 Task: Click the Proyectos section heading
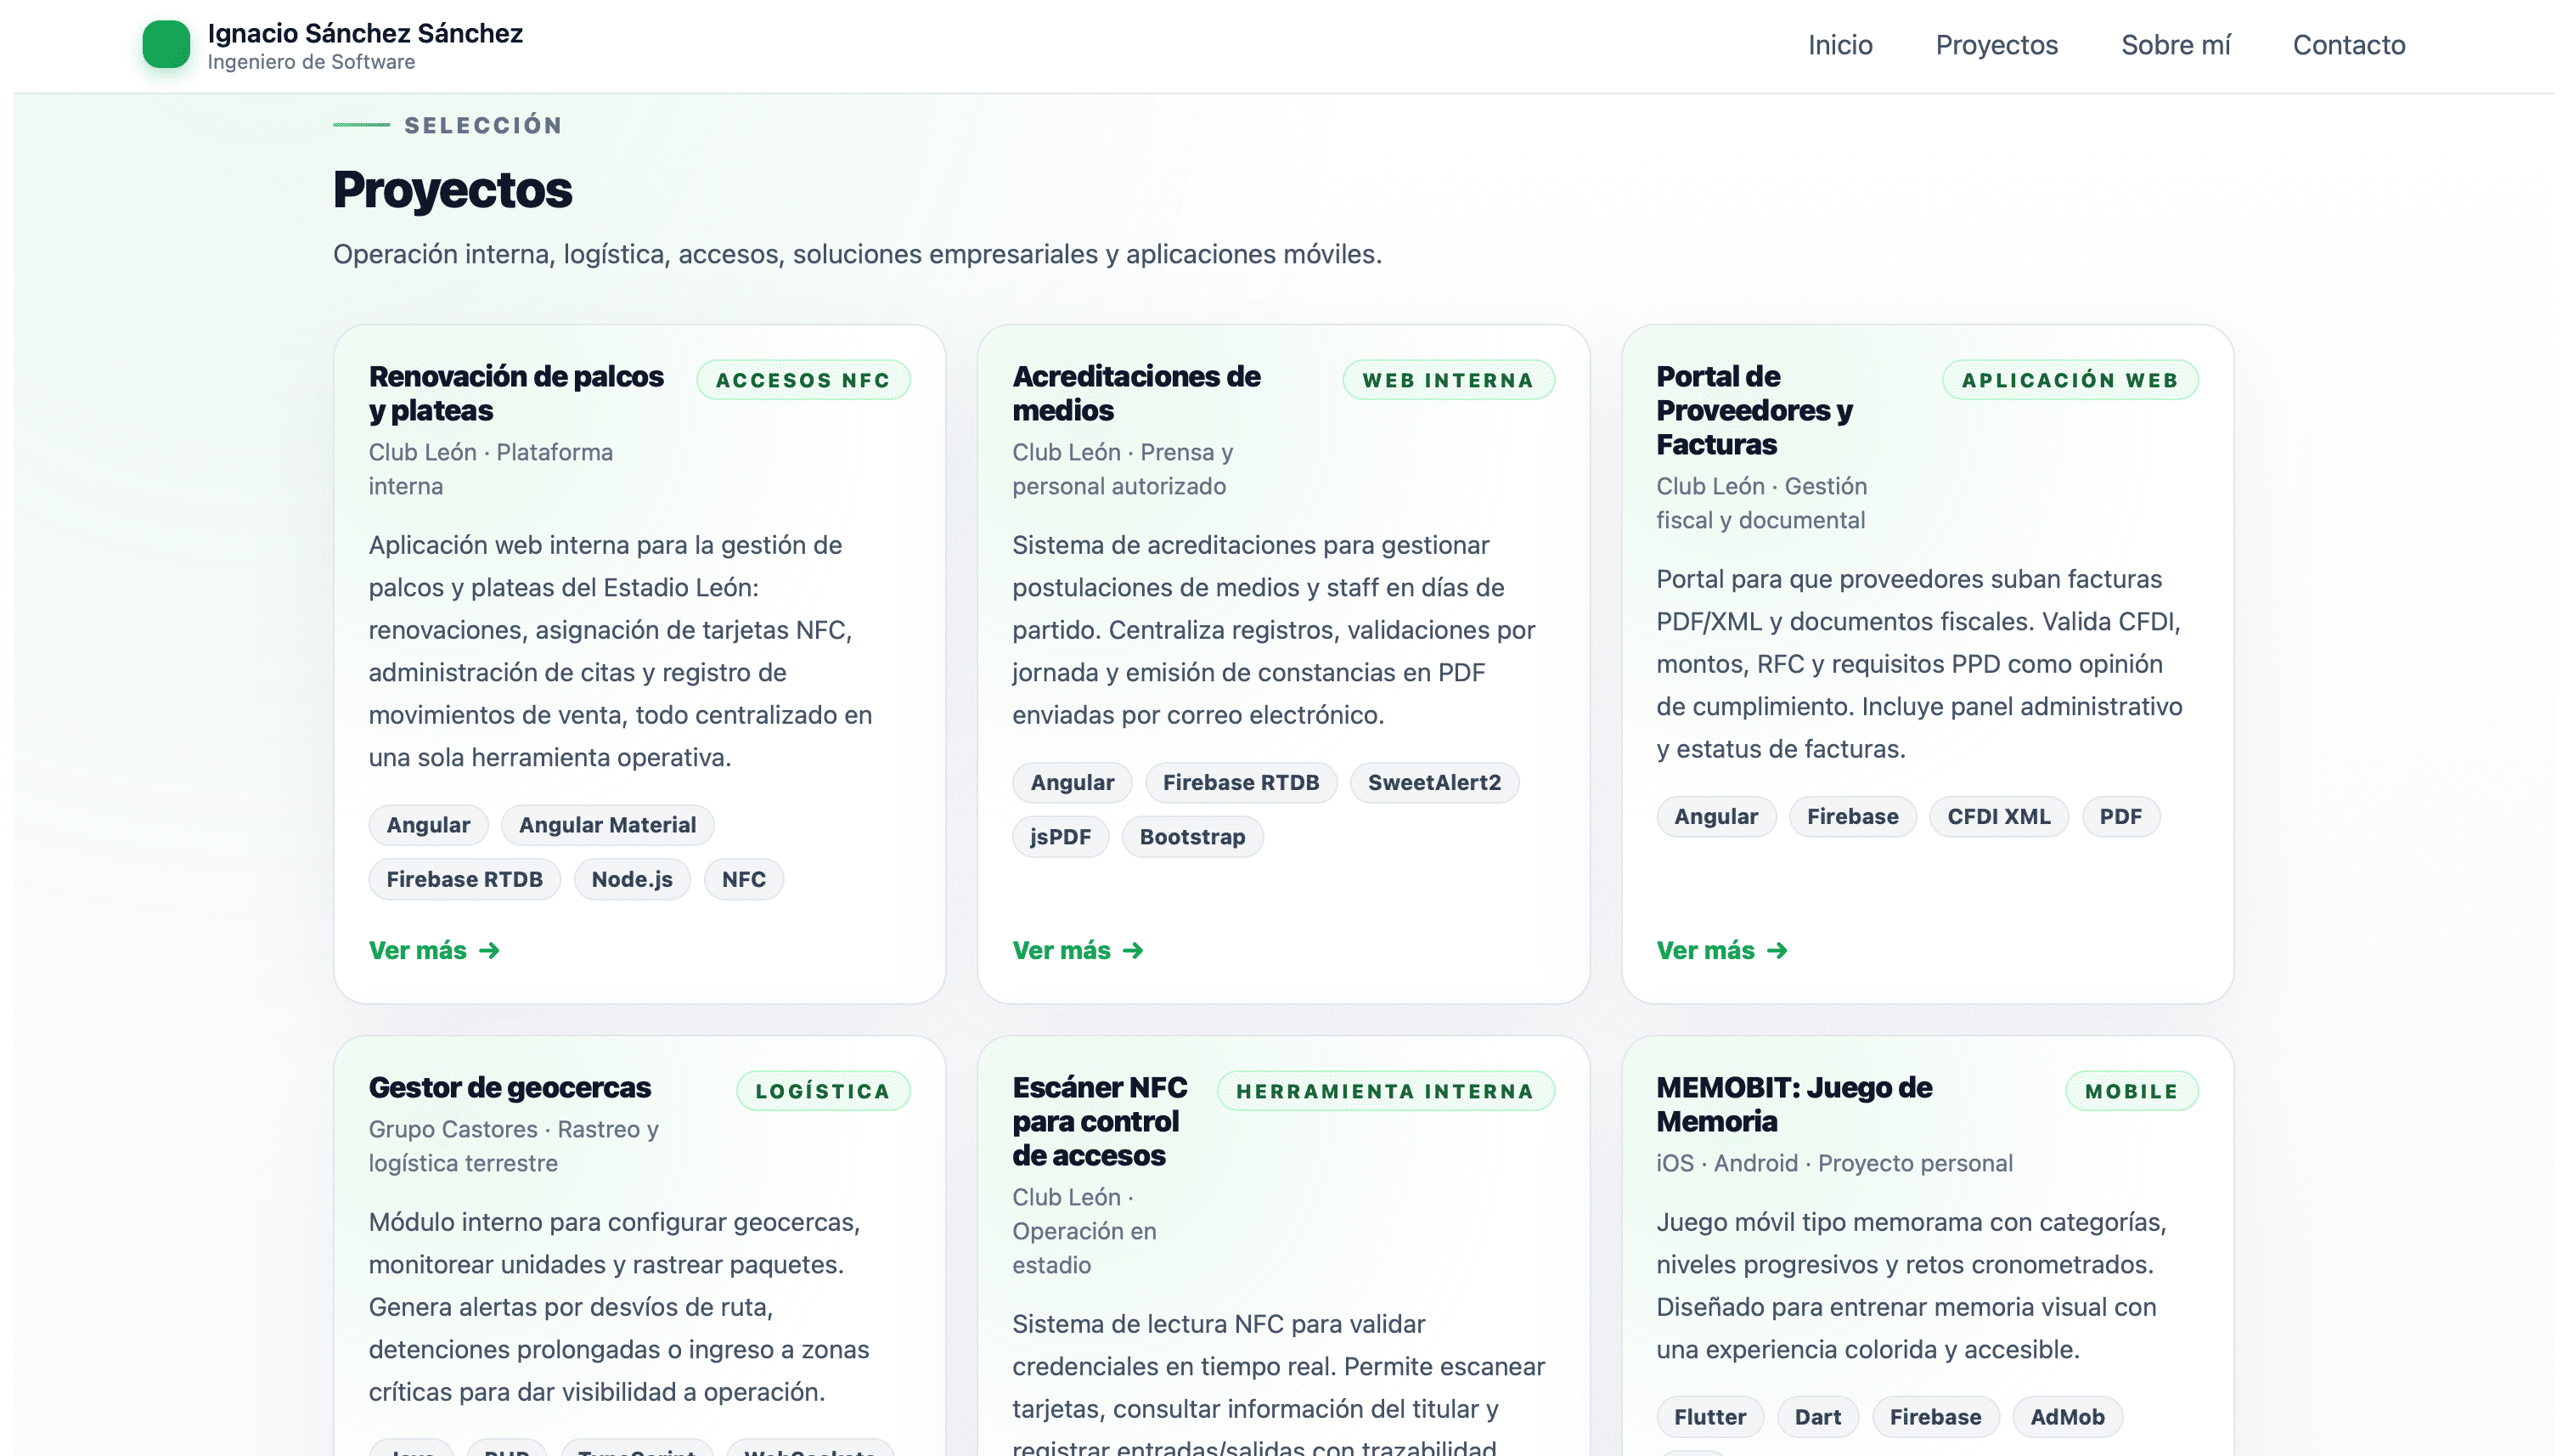click(452, 190)
